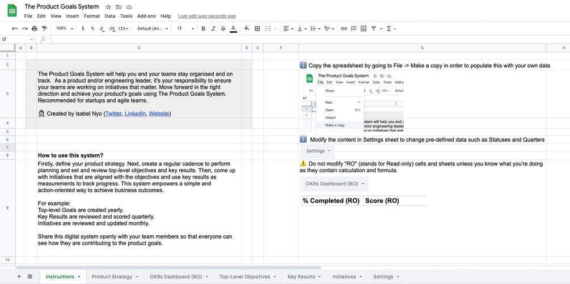
Task: Increase decimal places
Action: (x=112, y=28)
